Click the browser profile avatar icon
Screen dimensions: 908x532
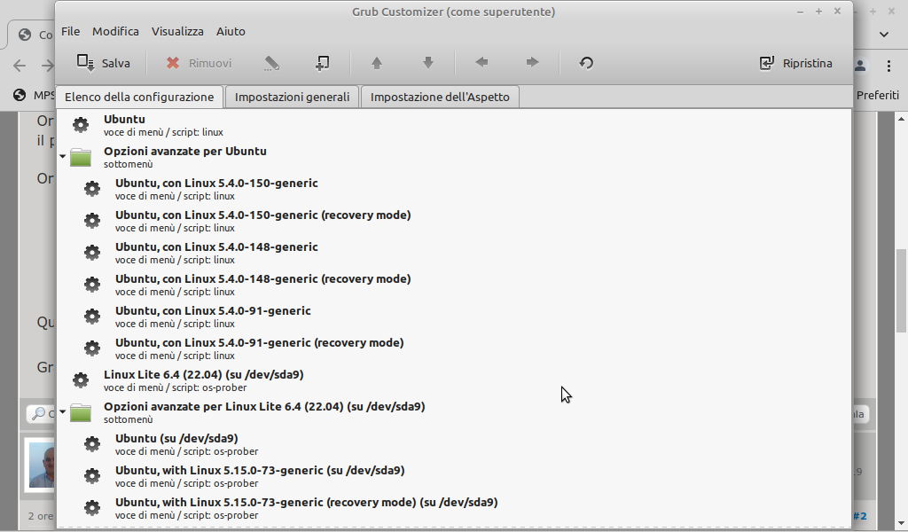pyautogui.click(x=860, y=66)
